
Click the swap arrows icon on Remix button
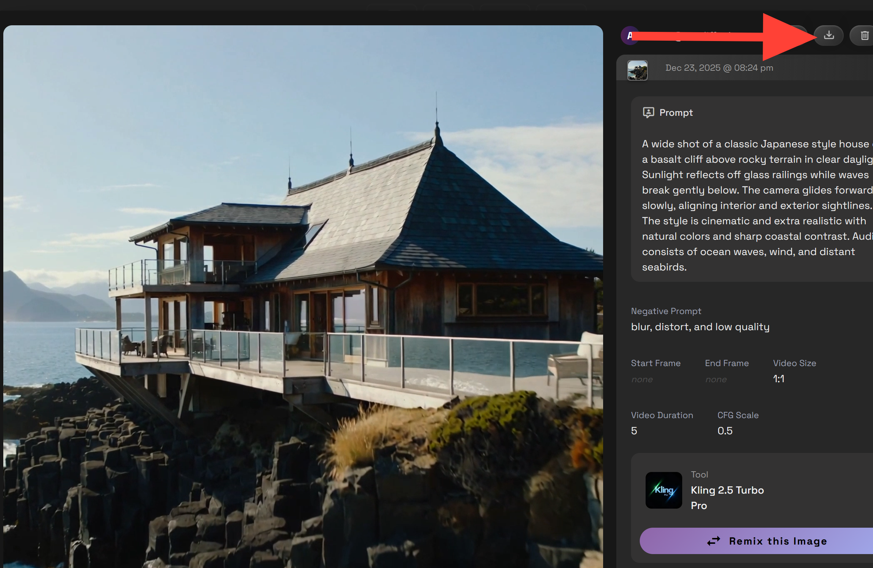point(713,541)
